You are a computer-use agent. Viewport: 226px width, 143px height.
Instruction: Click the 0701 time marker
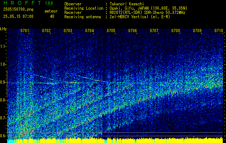point(25,31)
